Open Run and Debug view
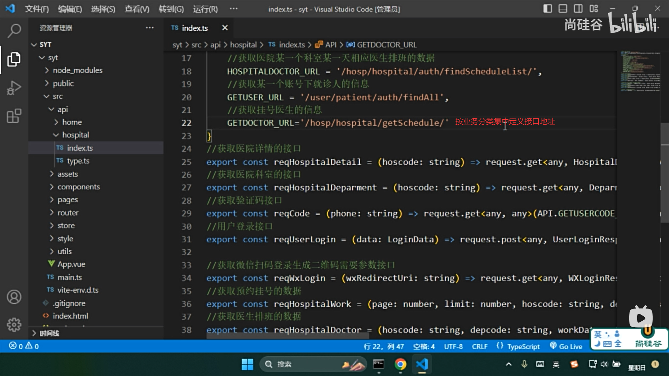This screenshot has height=376, width=669. tap(14, 88)
